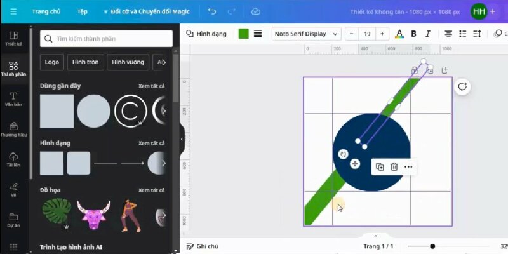Click the green shape fill color swatch

(243, 34)
